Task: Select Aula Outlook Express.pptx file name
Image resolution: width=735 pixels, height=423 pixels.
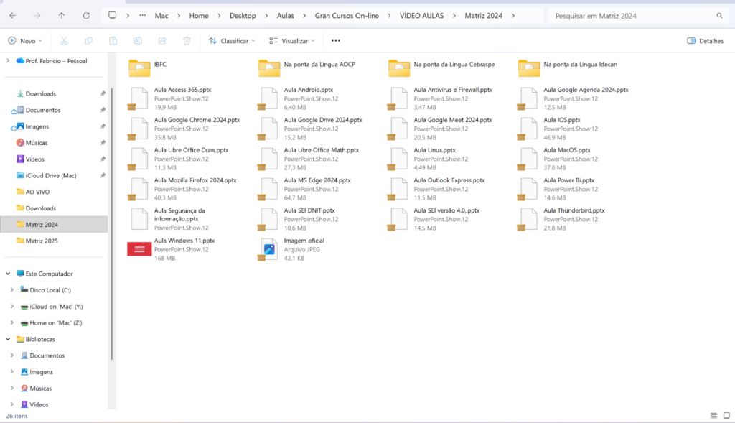Action: [449, 180]
